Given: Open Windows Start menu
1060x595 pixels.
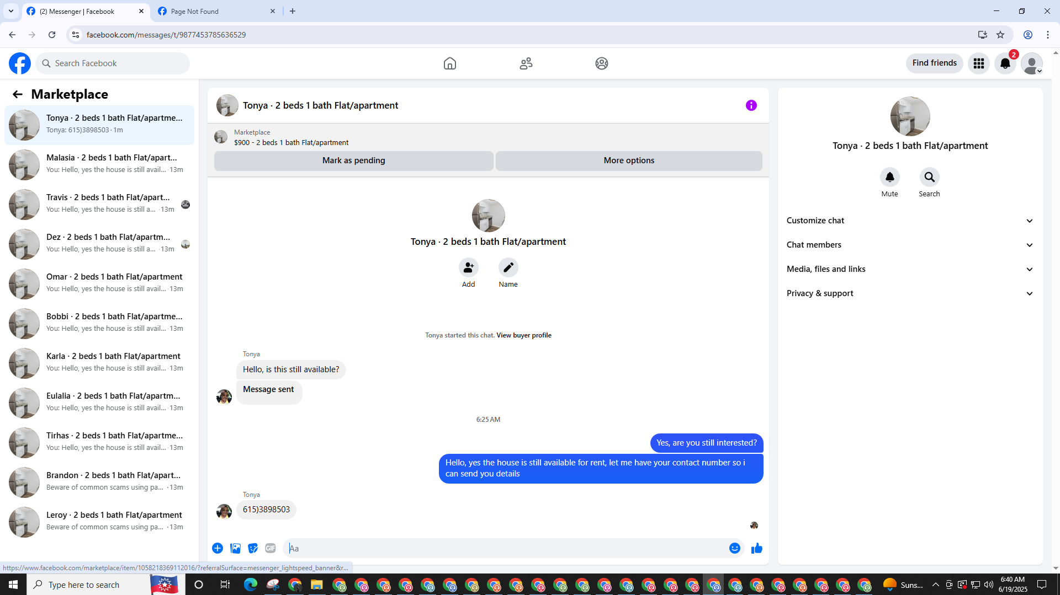Looking at the screenshot, I should [13, 585].
